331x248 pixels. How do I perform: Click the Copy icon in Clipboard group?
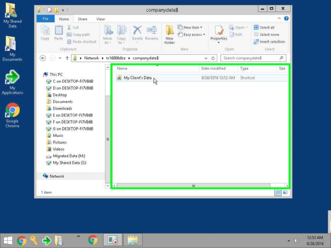click(x=45, y=33)
